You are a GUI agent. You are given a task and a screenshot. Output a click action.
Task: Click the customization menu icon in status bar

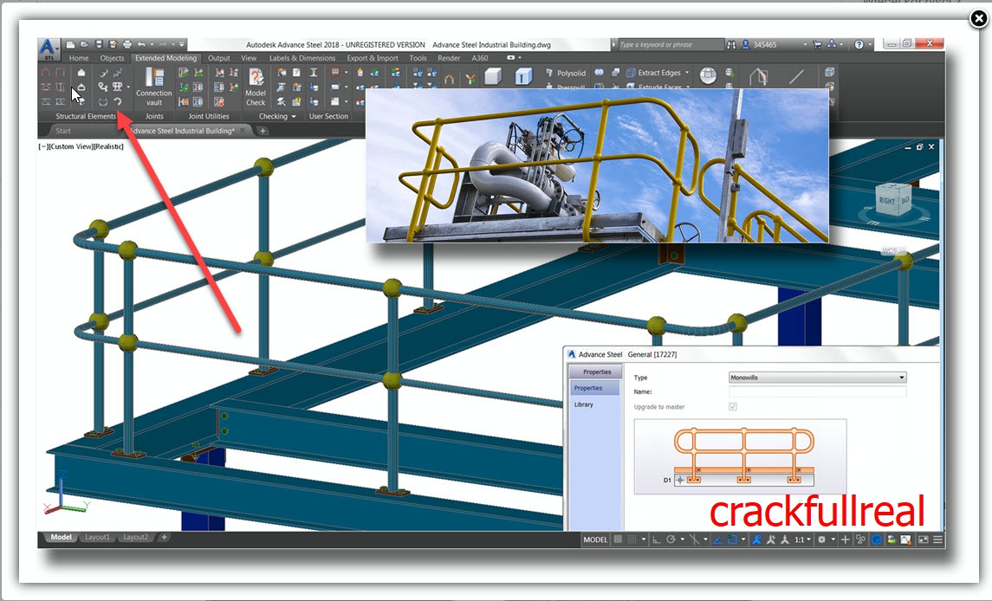click(x=937, y=540)
